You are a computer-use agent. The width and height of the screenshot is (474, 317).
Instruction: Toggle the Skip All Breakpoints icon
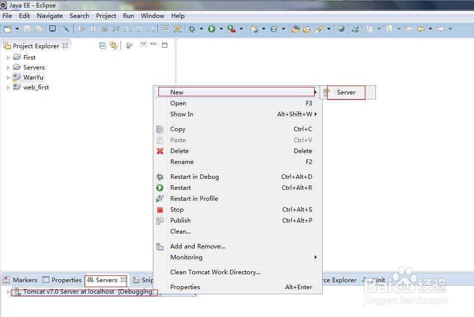[66, 29]
